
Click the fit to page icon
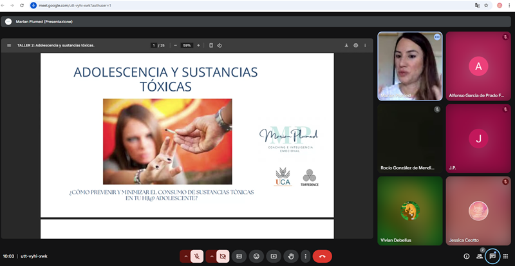tap(211, 45)
